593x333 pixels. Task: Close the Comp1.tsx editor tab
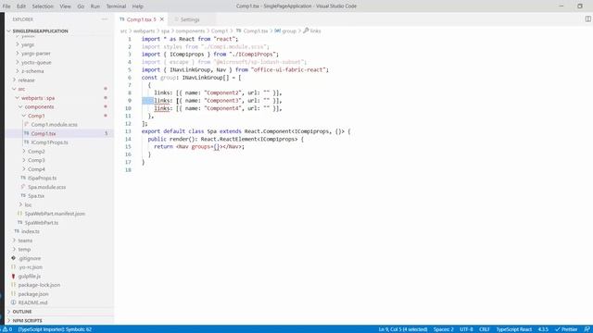tap(162, 19)
